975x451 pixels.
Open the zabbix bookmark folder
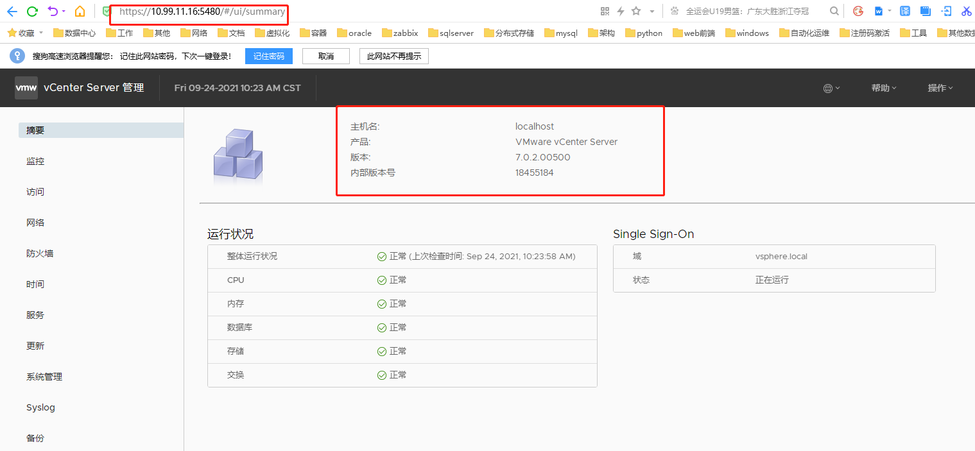pyautogui.click(x=400, y=33)
